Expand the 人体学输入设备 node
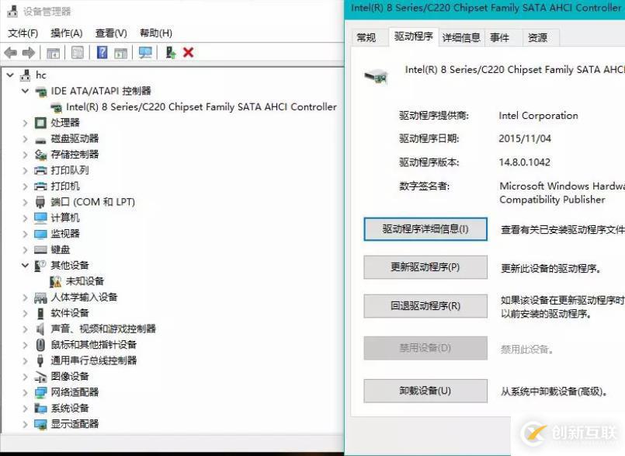This screenshot has width=625, height=456. pos(25,298)
